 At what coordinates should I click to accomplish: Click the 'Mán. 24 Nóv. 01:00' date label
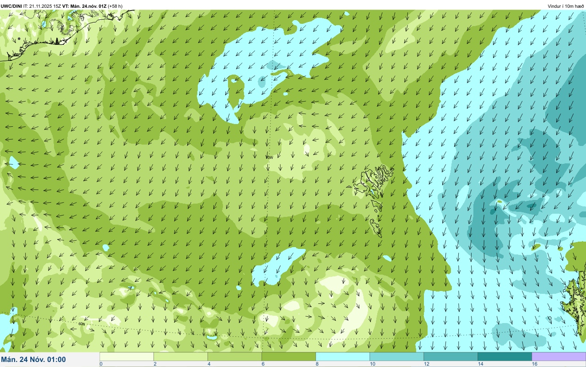tap(33, 360)
